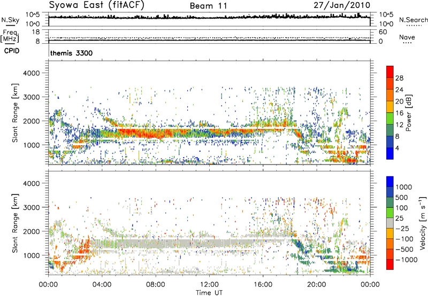Click the '12:00' time axis label
Viewport: 428px width, 296px height.
pos(209,285)
